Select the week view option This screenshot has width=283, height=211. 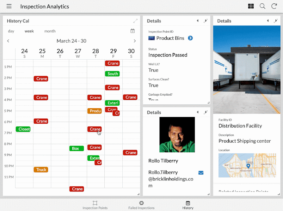coord(29,31)
